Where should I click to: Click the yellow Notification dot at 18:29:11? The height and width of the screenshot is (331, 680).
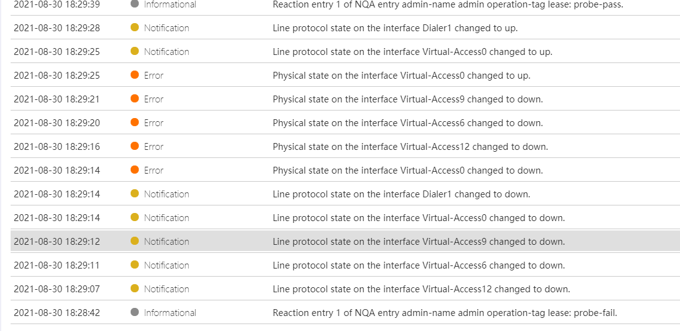[134, 265]
